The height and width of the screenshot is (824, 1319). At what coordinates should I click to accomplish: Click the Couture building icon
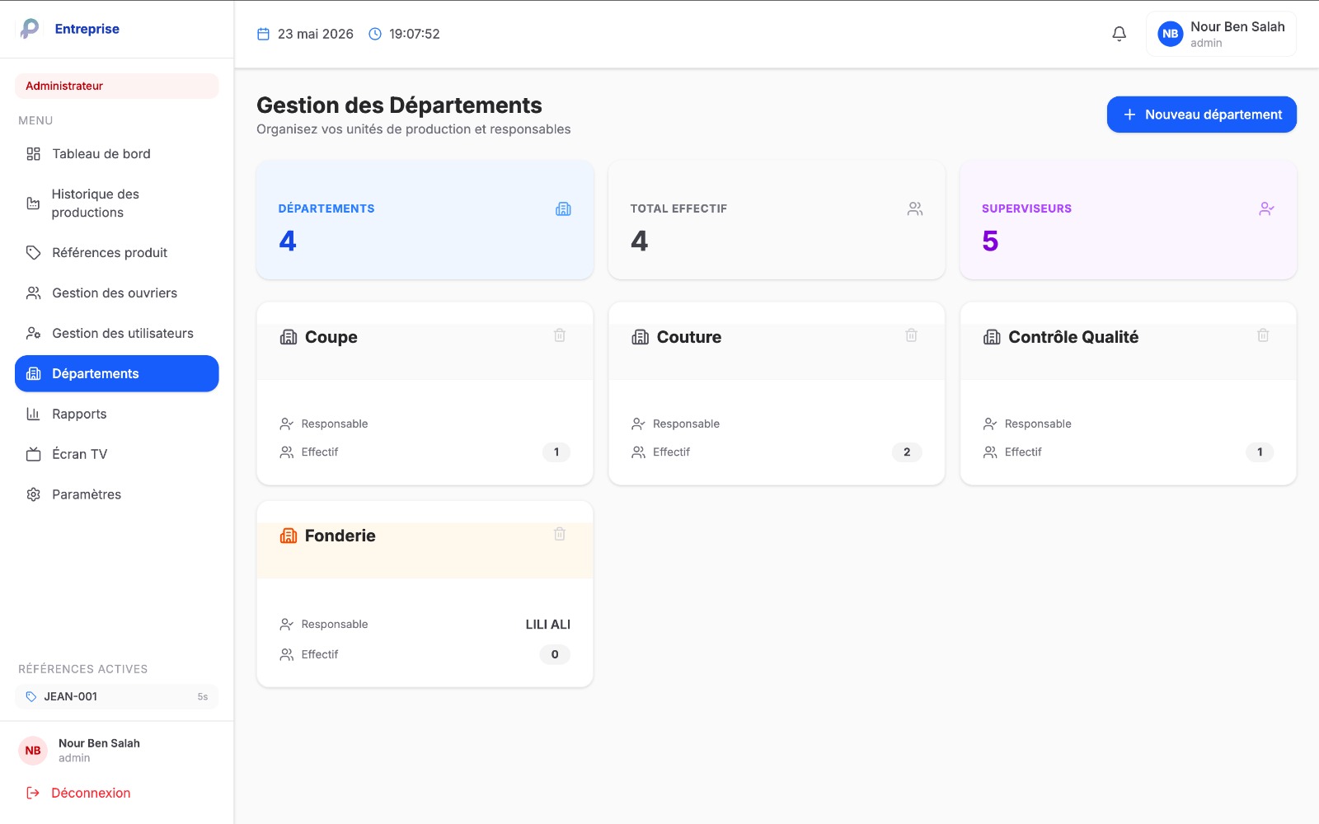coord(641,337)
